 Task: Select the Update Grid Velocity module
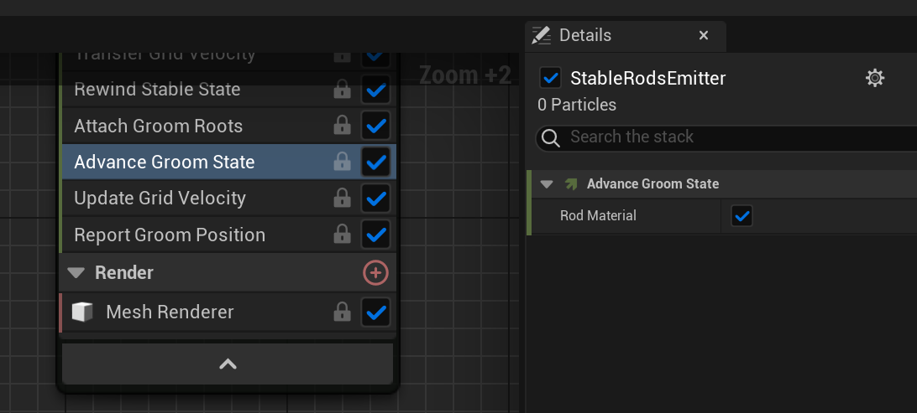point(160,199)
